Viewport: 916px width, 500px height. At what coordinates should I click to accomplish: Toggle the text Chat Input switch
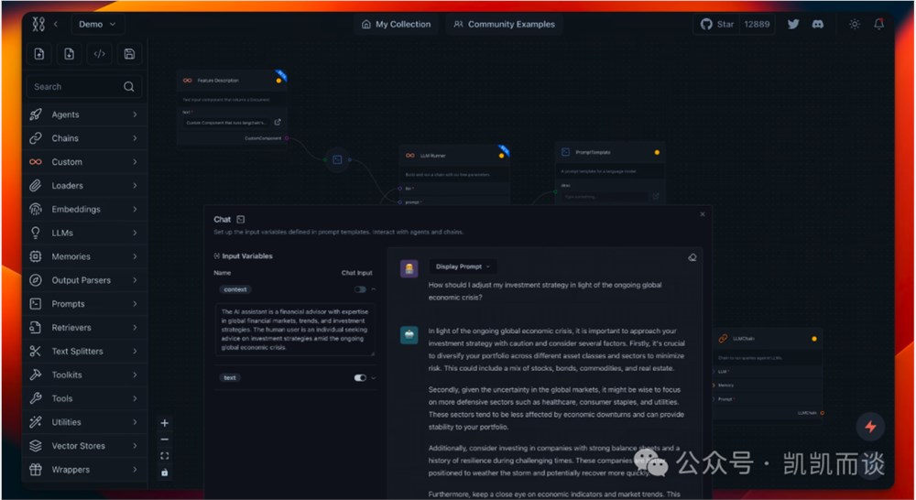click(x=360, y=378)
